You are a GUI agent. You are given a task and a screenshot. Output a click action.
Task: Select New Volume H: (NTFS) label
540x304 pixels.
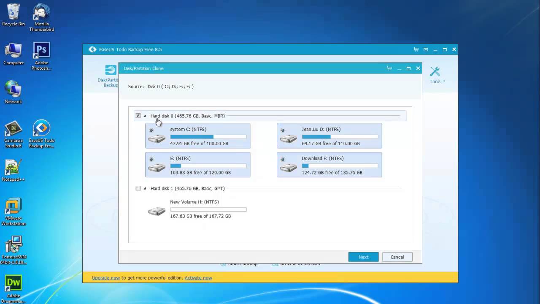point(194,202)
